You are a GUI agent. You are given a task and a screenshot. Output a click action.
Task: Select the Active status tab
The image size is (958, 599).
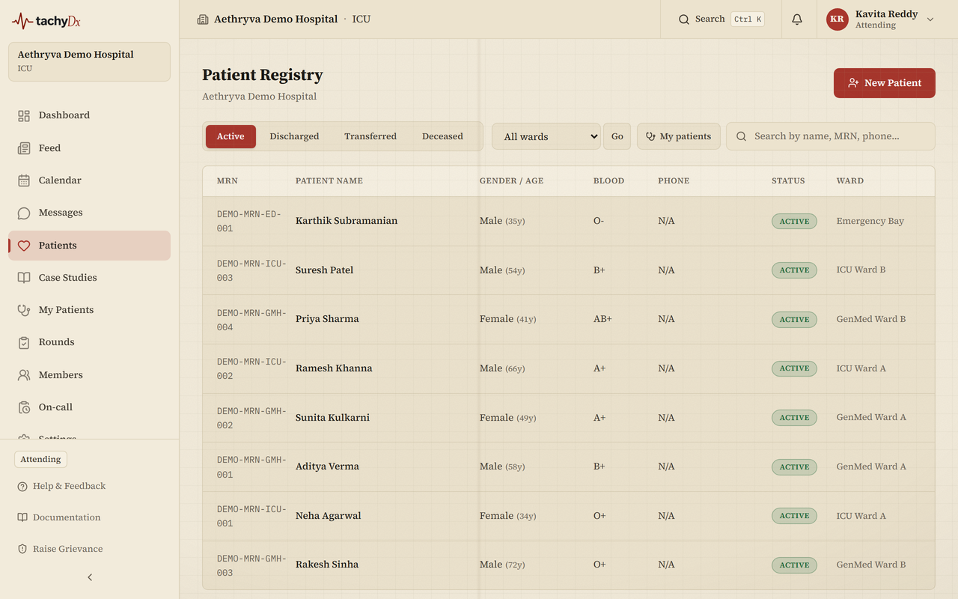(x=231, y=136)
